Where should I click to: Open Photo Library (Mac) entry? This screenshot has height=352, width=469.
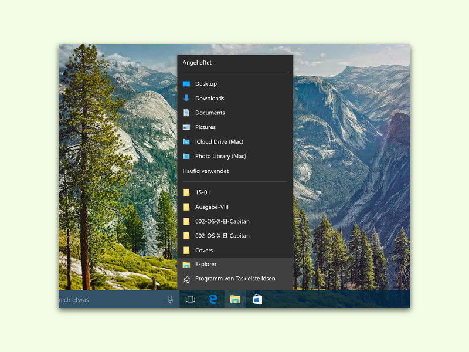(235, 156)
